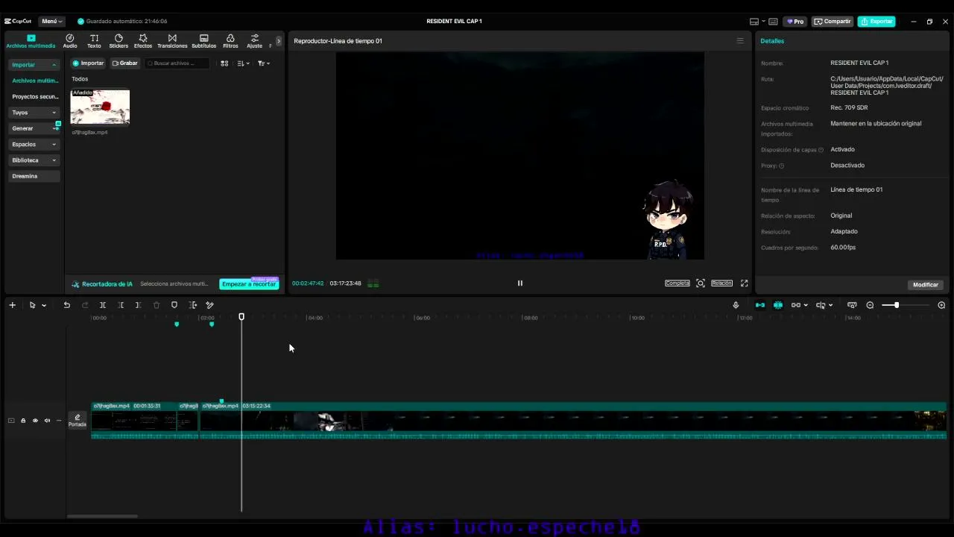Add a timeline track with plus icon
This screenshot has height=537, width=954.
click(12, 305)
